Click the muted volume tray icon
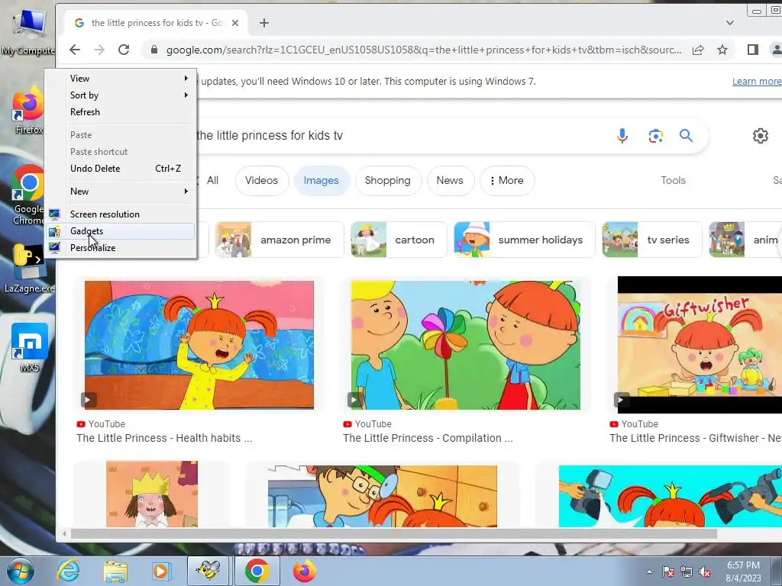782x586 pixels. click(705, 572)
